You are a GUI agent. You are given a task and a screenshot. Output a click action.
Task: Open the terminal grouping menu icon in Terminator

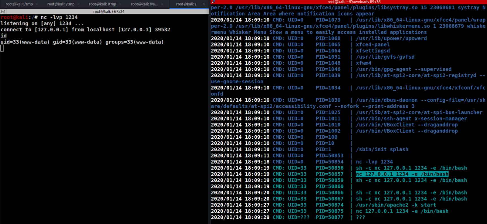click(3, 12)
